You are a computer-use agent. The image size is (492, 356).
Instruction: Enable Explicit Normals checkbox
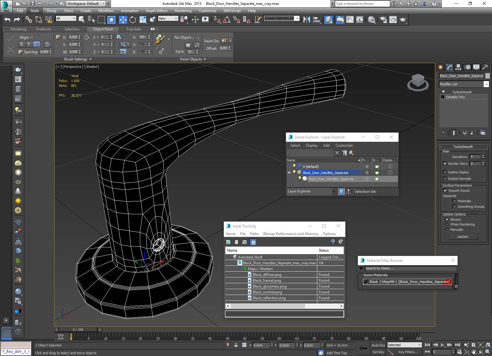click(x=445, y=179)
